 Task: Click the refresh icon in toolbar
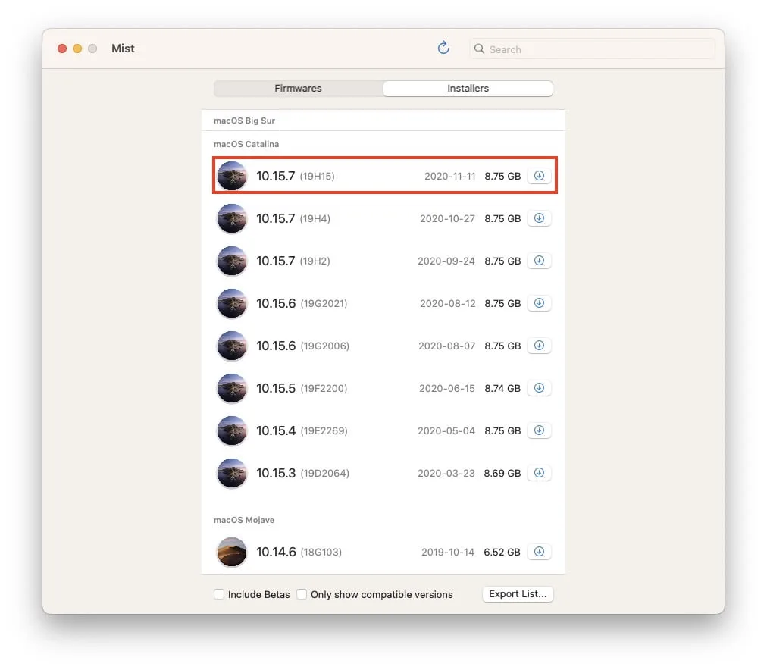pos(443,49)
